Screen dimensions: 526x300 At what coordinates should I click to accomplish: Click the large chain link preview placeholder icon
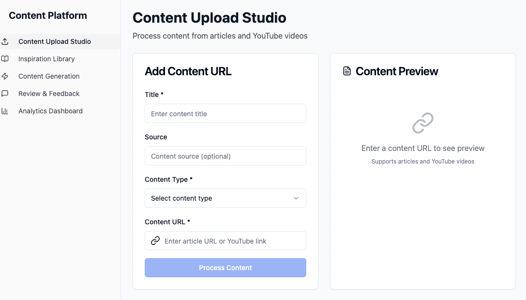(x=422, y=123)
